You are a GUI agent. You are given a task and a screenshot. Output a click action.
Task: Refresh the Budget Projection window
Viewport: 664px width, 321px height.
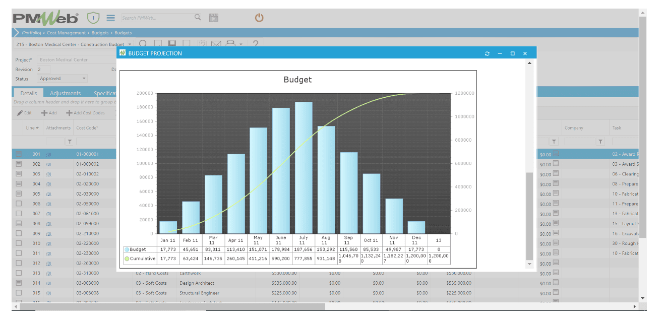pyautogui.click(x=487, y=53)
